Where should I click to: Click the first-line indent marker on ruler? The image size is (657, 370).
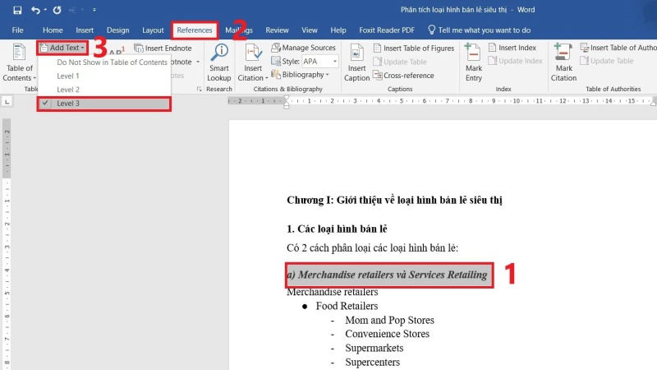tap(286, 99)
